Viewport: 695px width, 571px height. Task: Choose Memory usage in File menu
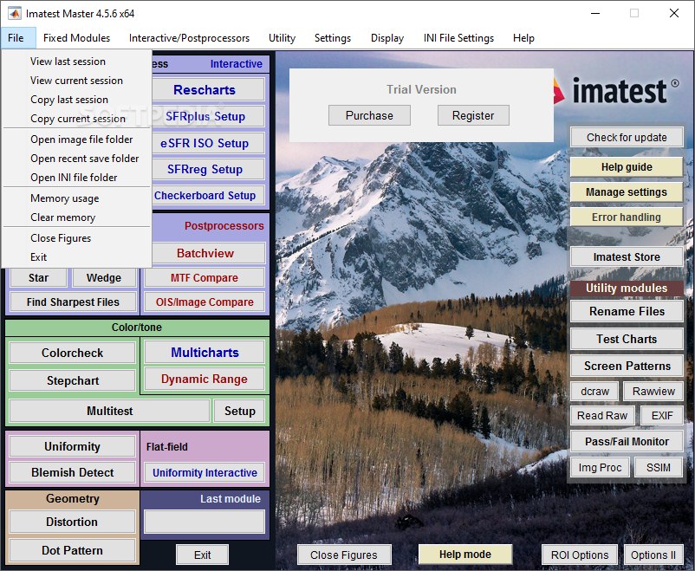[76, 198]
